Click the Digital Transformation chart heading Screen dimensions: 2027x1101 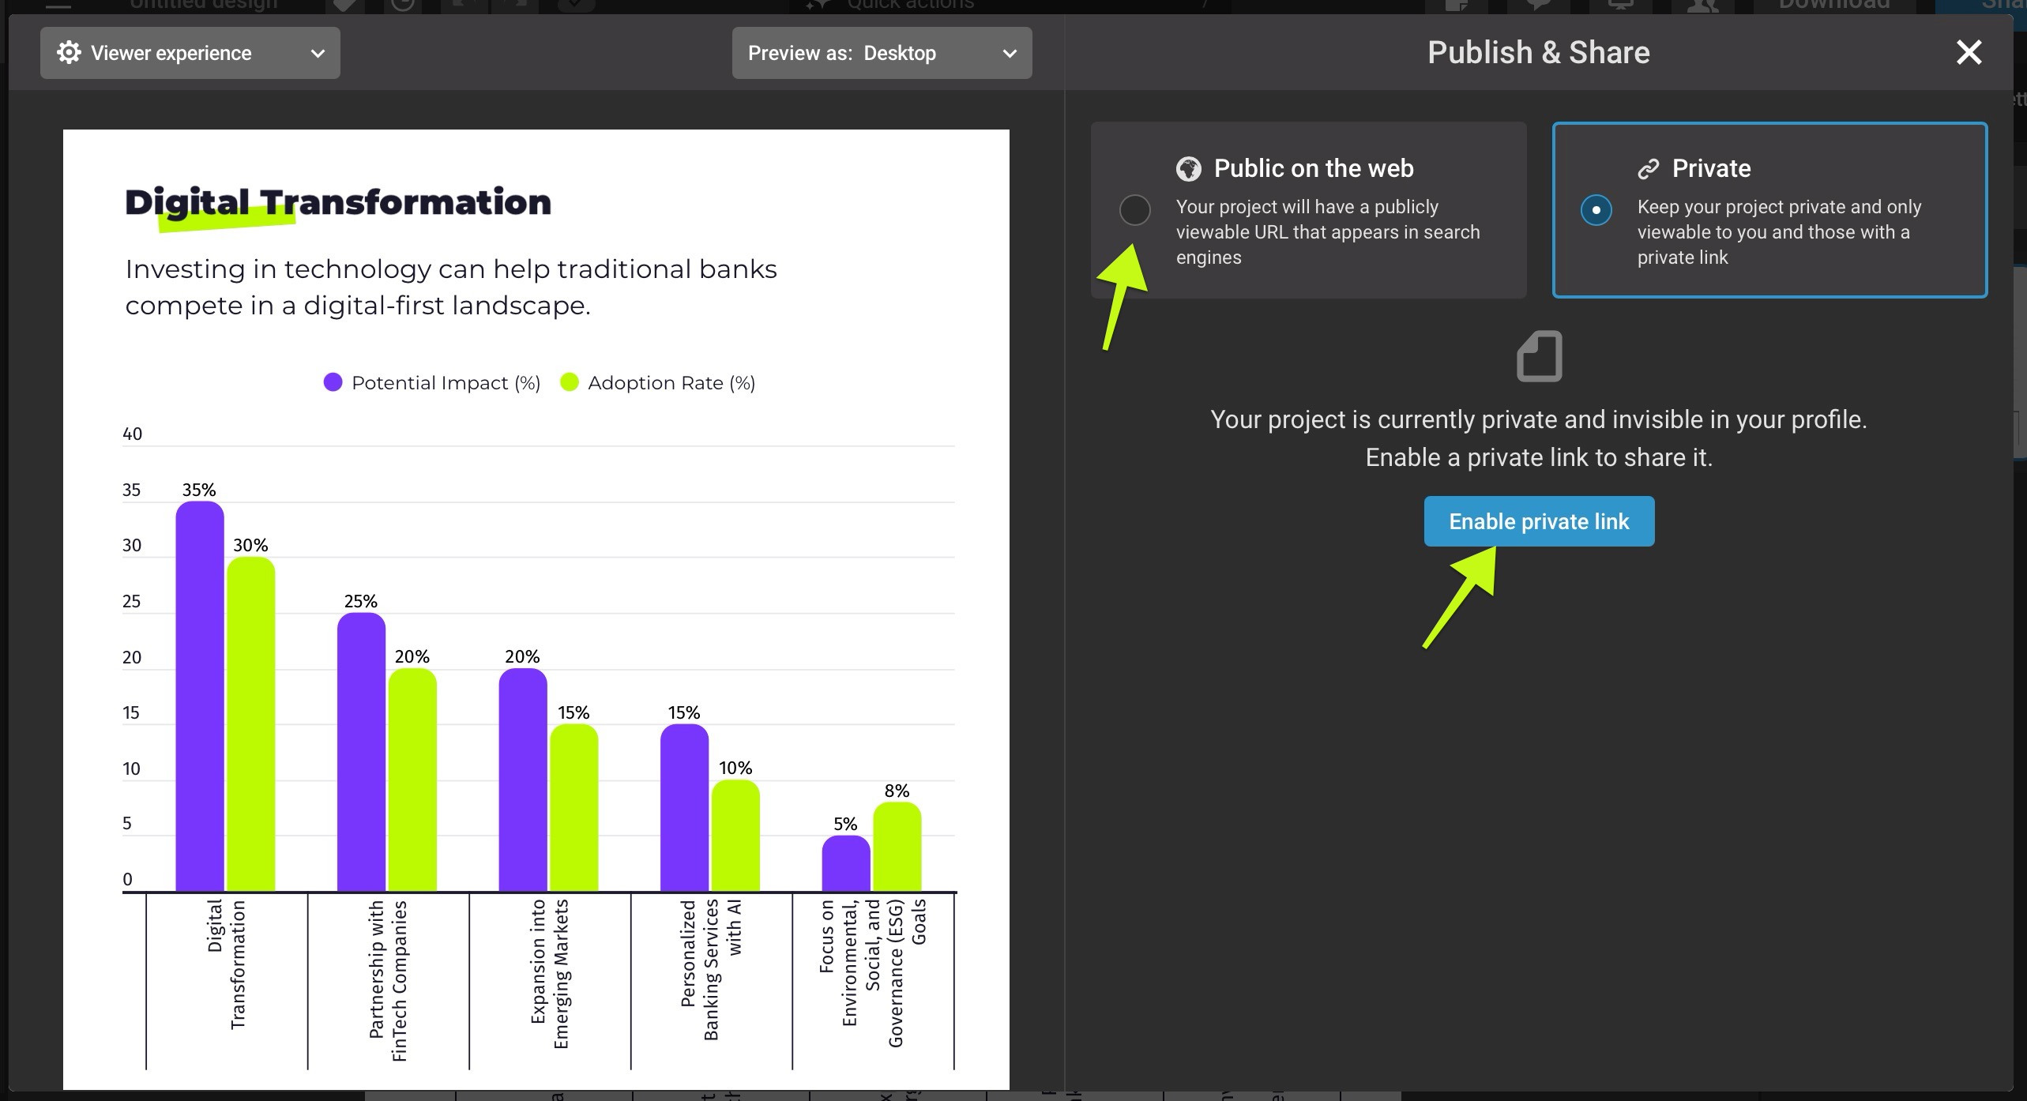(x=338, y=202)
